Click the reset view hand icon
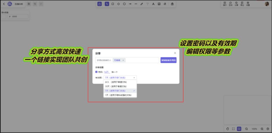Screen dimensions: 272x133 tap(228, 129)
